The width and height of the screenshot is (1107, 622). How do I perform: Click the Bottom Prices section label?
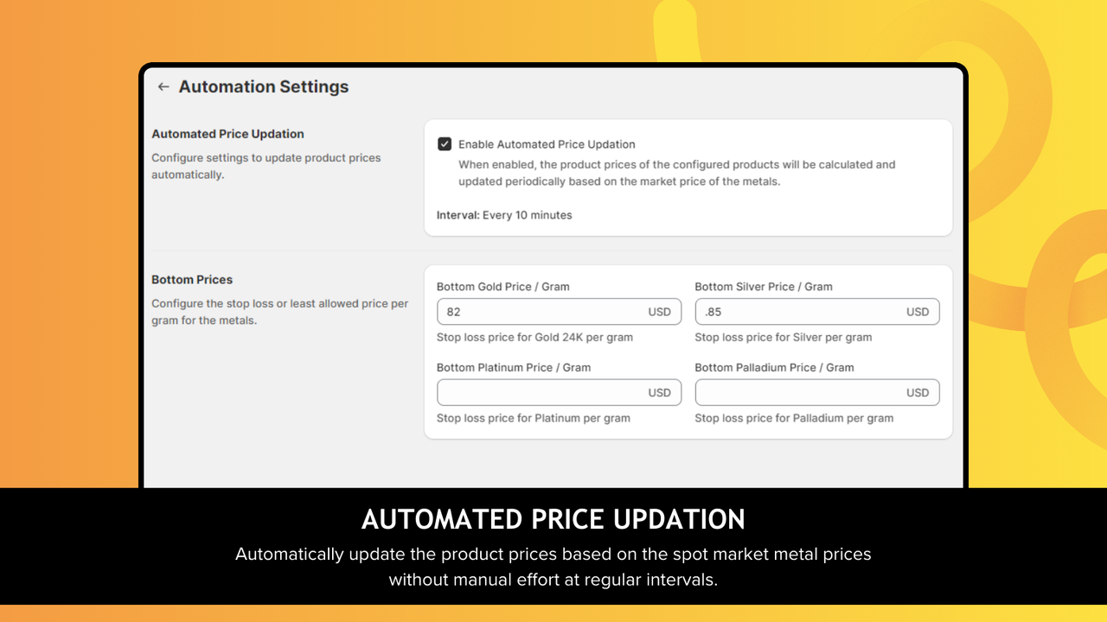pos(192,279)
